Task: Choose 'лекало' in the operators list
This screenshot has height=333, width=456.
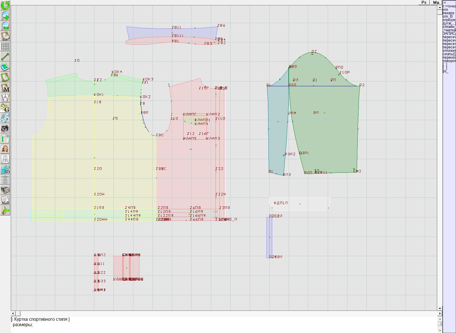Action: point(449,13)
